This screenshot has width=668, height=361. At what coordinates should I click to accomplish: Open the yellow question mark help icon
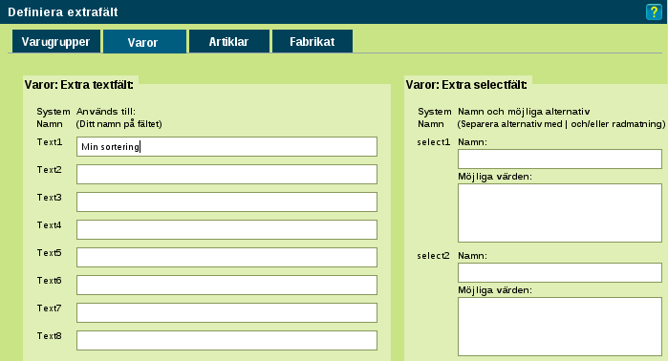(x=654, y=11)
